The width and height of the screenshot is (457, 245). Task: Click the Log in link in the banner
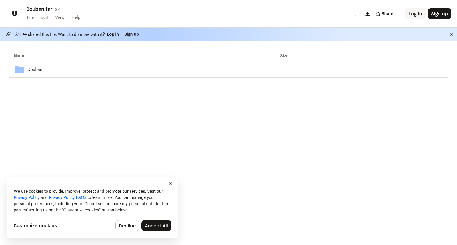pyautogui.click(x=113, y=34)
